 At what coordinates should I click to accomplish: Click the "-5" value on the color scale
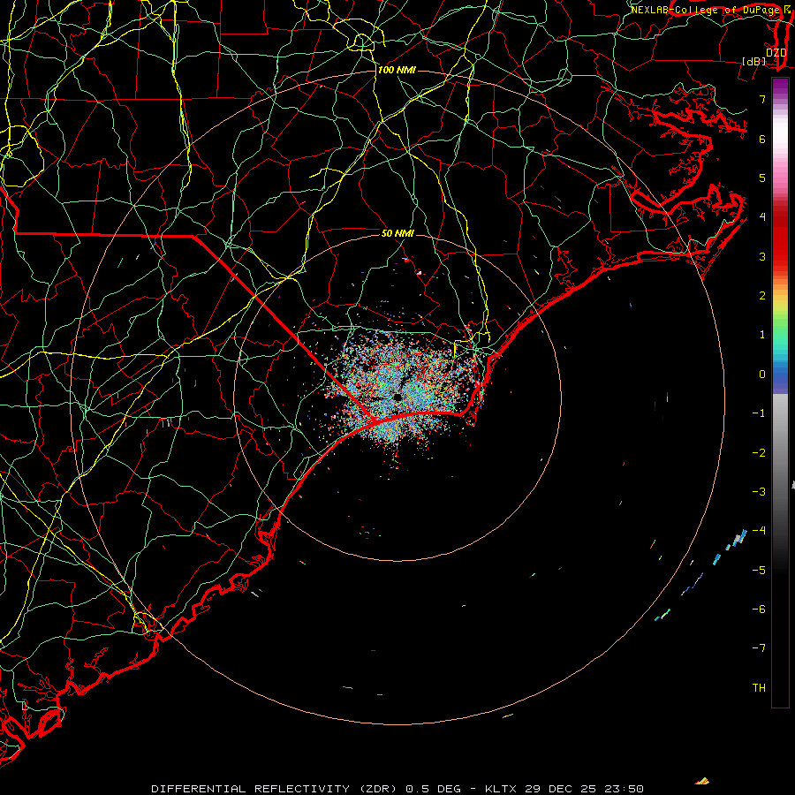click(x=759, y=571)
